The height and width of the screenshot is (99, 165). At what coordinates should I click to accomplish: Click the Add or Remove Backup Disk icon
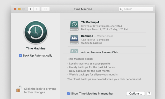click(x=74, y=51)
